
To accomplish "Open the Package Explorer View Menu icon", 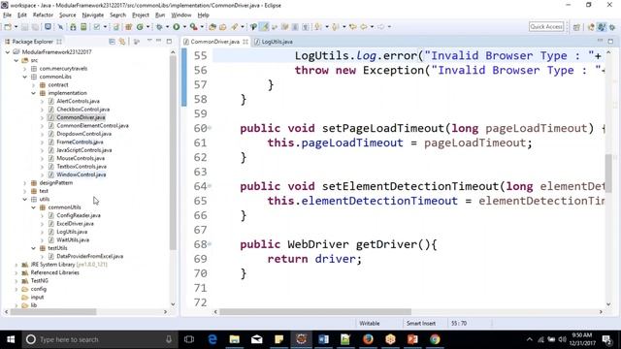I will (x=149, y=41).
